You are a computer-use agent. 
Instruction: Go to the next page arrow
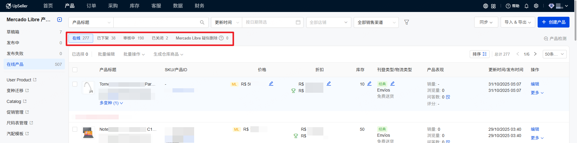535,54
